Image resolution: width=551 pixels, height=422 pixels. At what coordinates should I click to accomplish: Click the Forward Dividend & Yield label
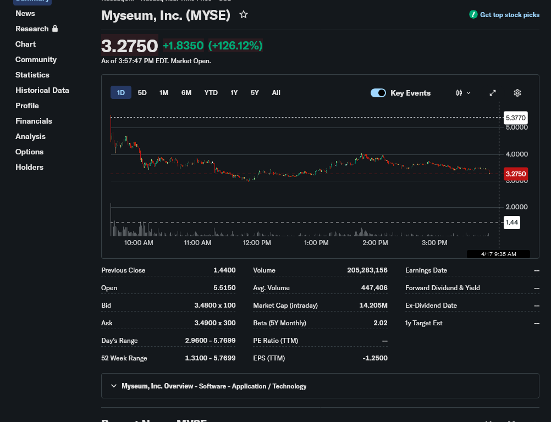[x=443, y=288]
